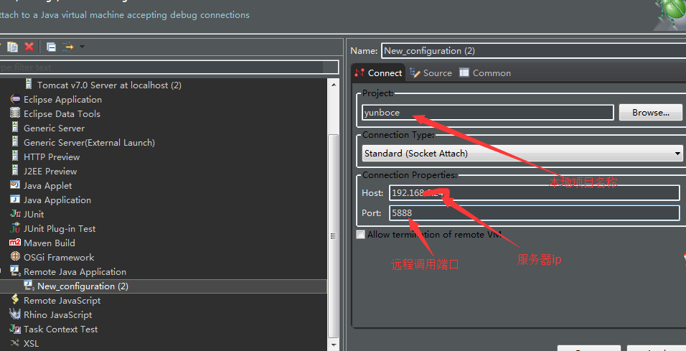Screen dimensions: 686x351
Task: Click the m2 Maven Build icon
Action: [15, 243]
